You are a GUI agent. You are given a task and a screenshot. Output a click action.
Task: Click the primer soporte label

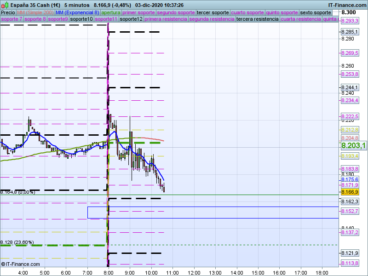138,12
